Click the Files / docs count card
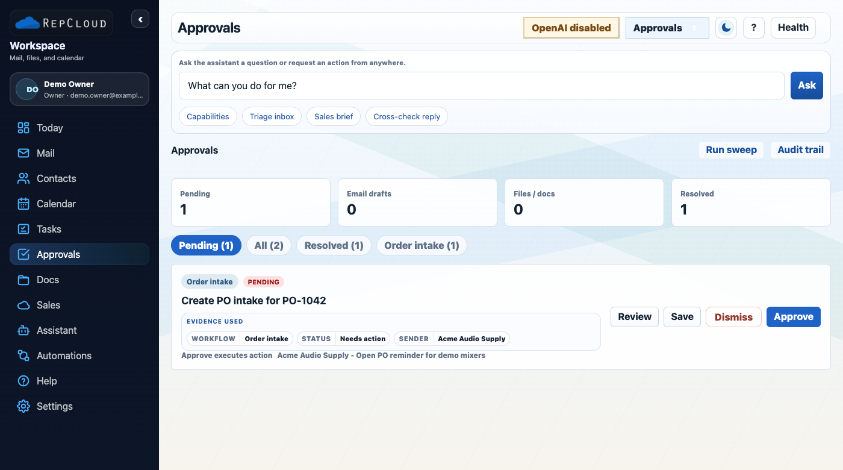The width and height of the screenshot is (843, 470). click(x=584, y=202)
